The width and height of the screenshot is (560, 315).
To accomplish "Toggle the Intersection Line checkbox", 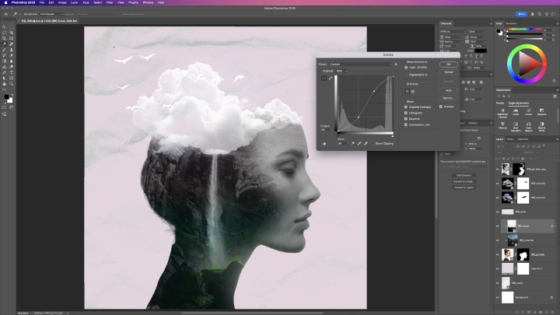I will (x=406, y=124).
